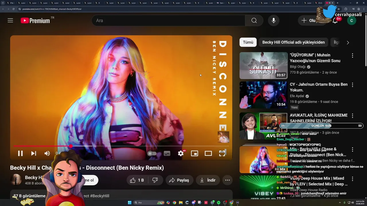This screenshot has height=206, width=367.
Task: Start voice search with microphone icon
Action: coord(274,21)
